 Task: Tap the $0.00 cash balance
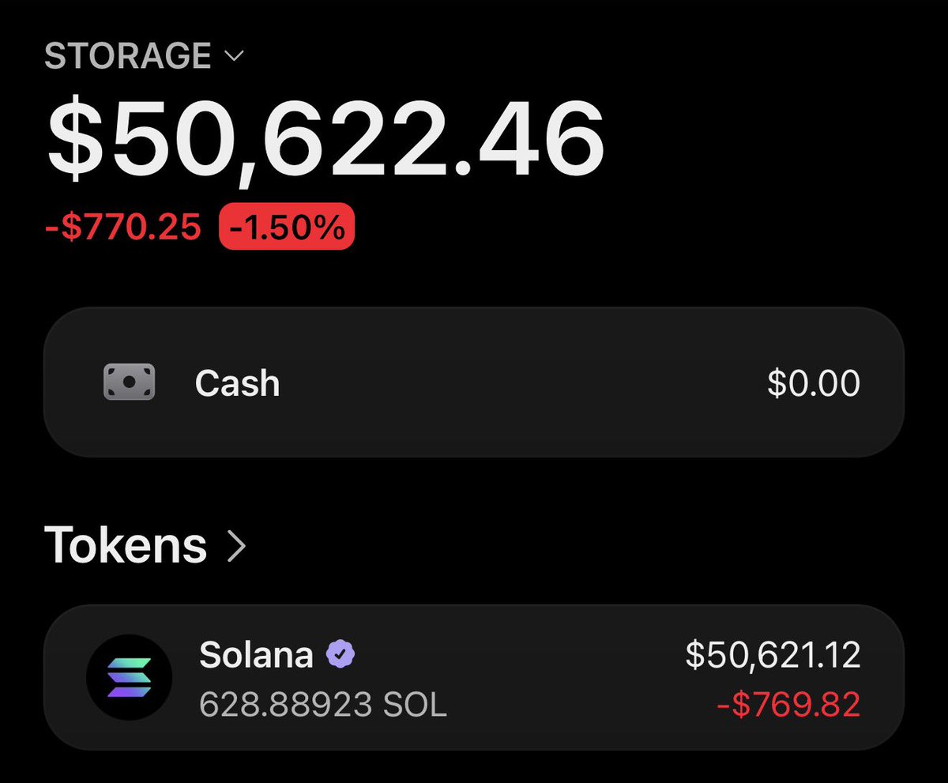pos(814,383)
